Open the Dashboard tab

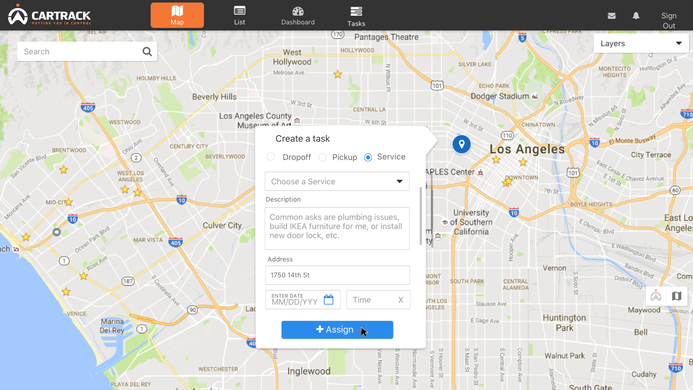[x=298, y=15]
